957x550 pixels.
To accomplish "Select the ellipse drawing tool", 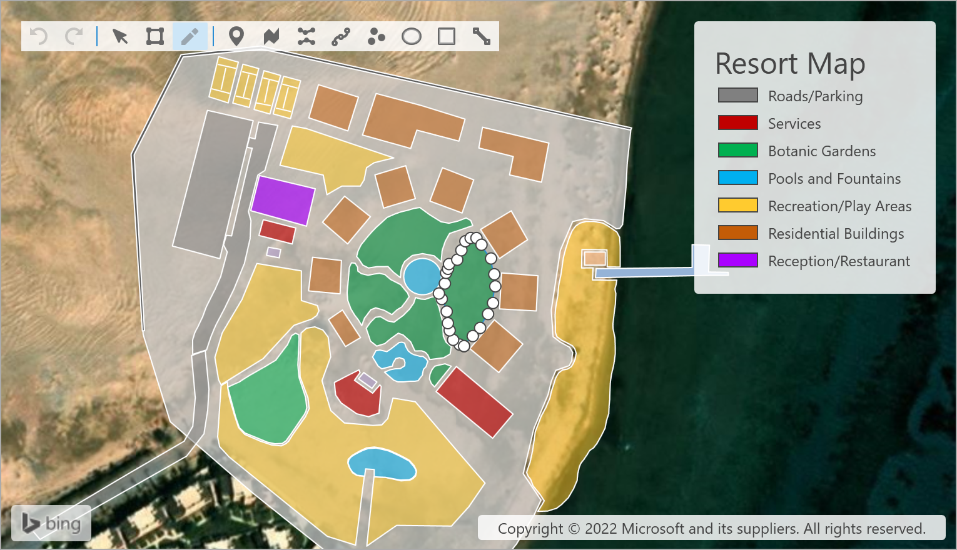I will click(x=411, y=36).
